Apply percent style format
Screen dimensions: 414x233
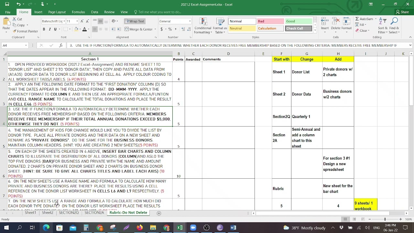point(170,29)
